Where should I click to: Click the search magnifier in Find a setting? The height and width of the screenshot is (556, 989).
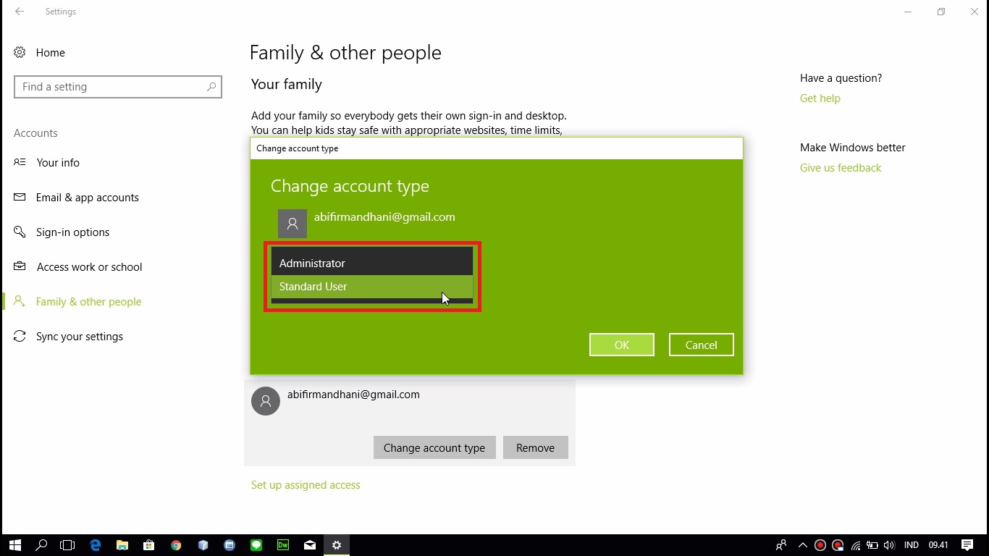211,87
